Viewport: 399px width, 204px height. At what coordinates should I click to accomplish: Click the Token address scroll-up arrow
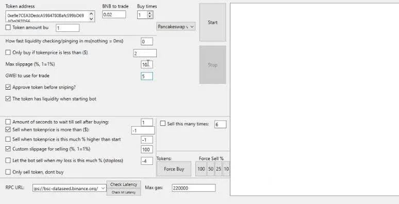pos(91,13)
